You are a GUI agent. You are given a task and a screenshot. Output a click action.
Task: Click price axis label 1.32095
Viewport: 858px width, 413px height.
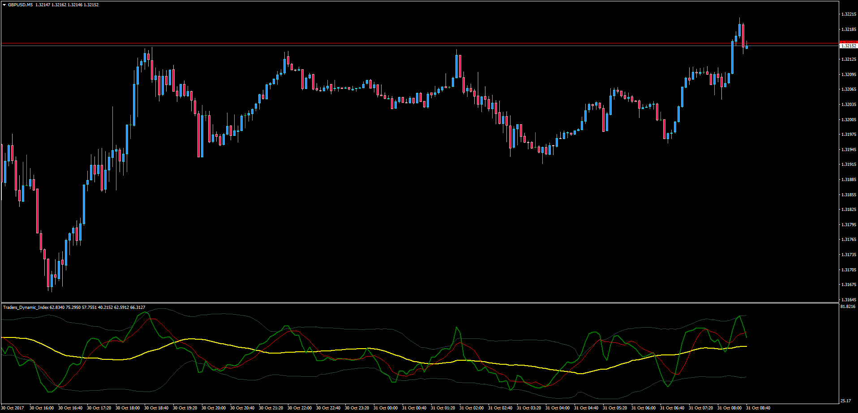click(849, 75)
